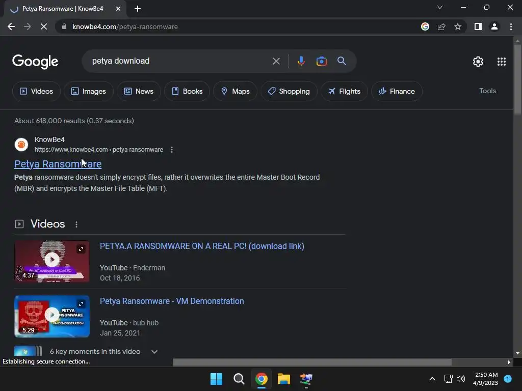Play the VM Demonstration thumbnail
This screenshot has width=522, height=391.
pos(52,316)
